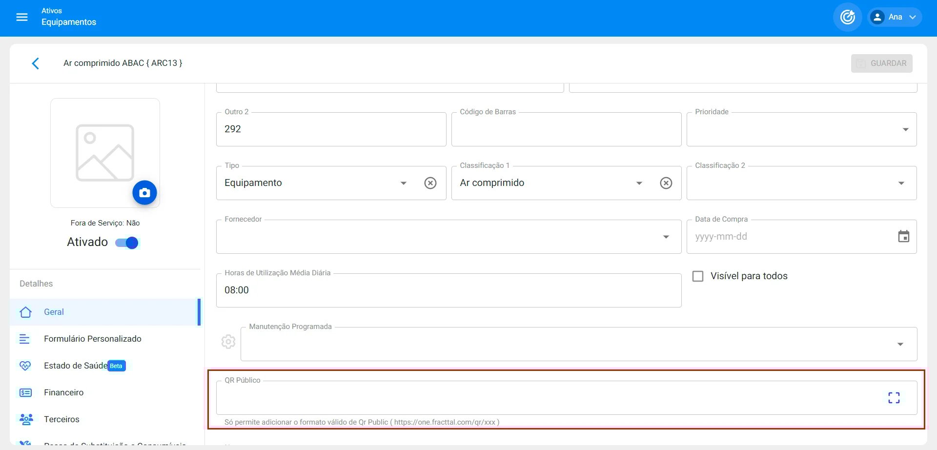Open the Estado de Saúde section

point(75,366)
